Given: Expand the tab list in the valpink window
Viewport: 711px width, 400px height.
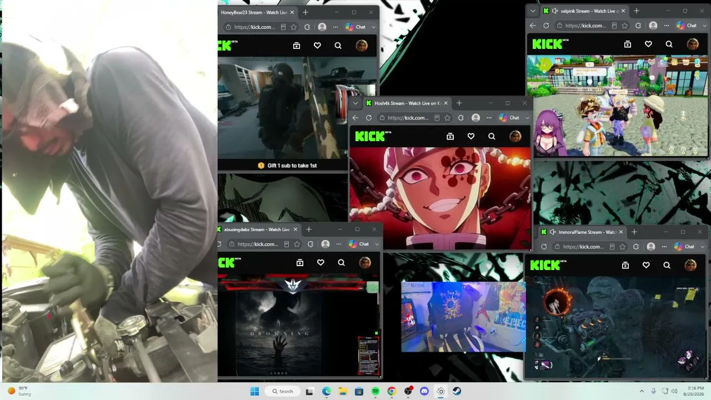Looking at the screenshot, I should pyautogui.click(x=533, y=11).
